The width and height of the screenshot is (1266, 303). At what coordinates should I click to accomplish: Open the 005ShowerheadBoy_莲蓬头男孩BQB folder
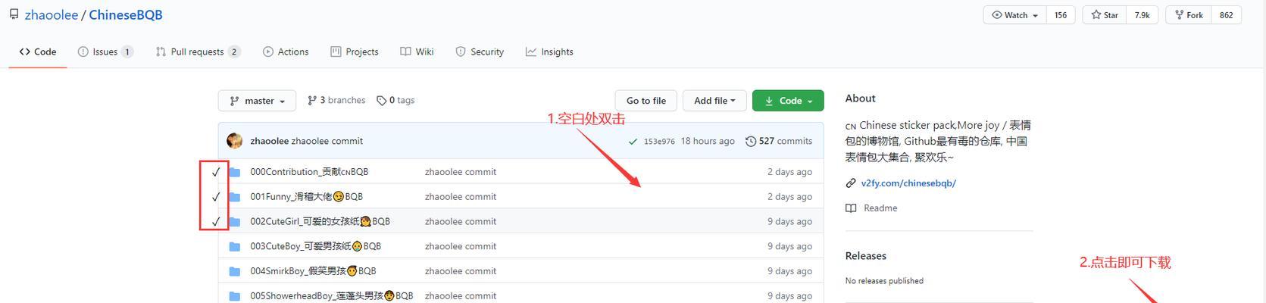[x=332, y=295]
